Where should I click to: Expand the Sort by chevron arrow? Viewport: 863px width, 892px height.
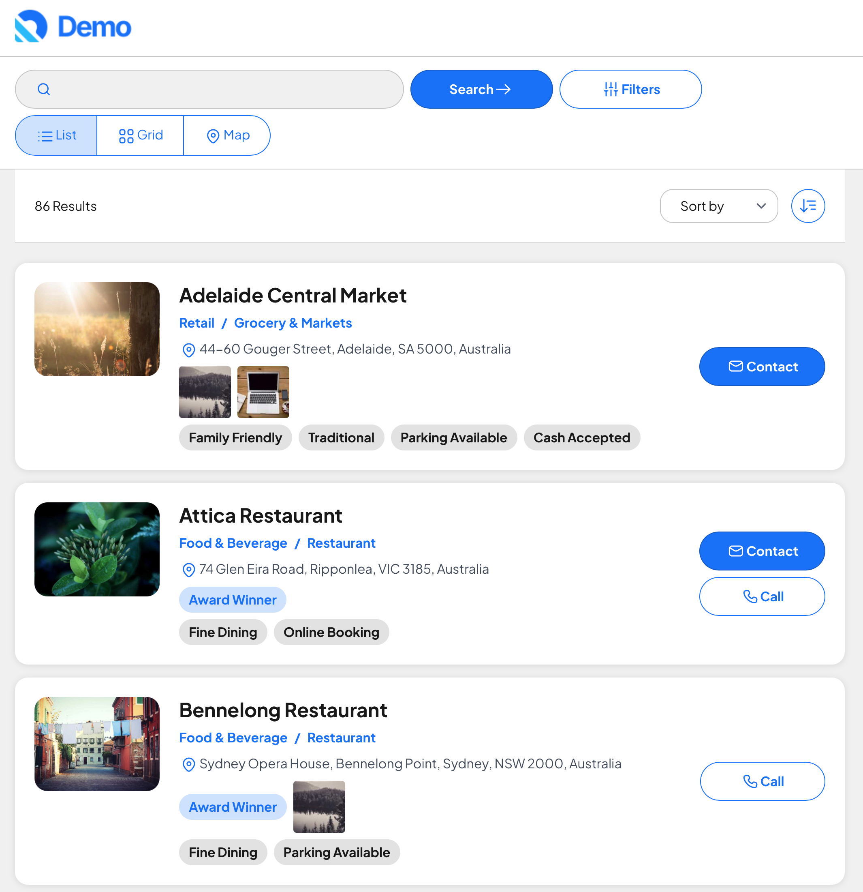click(760, 206)
